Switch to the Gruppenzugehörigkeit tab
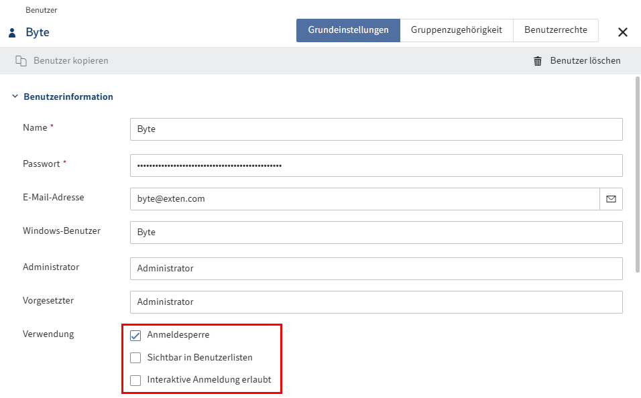The height and width of the screenshot is (398, 641). coord(457,30)
